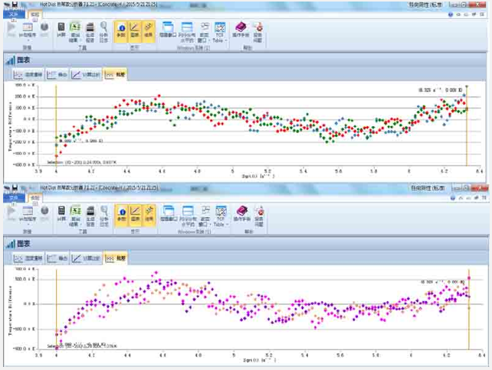Open the TCT Table dropdown in lower ribbon
This screenshot has width=492, height=370.
(x=220, y=215)
